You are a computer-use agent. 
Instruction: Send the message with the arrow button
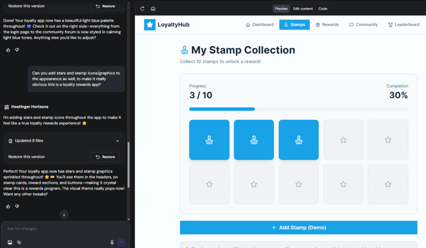point(121,242)
